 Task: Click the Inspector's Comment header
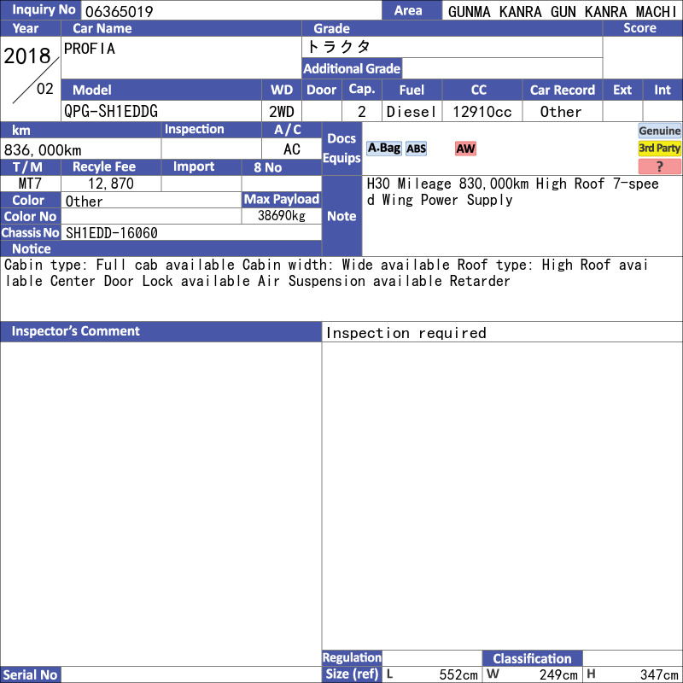(x=161, y=331)
